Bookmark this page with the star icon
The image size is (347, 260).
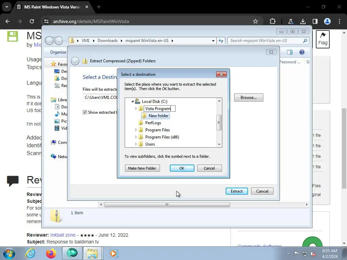click(x=256, y=21)
